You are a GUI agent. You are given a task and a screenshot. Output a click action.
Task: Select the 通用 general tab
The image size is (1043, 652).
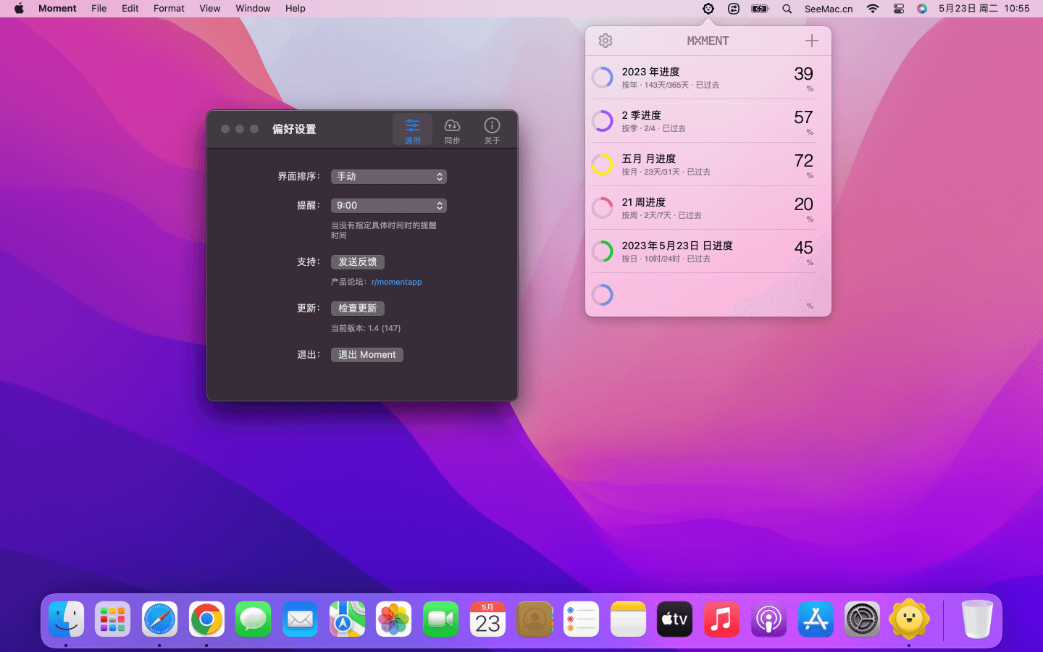coord(412,130)
